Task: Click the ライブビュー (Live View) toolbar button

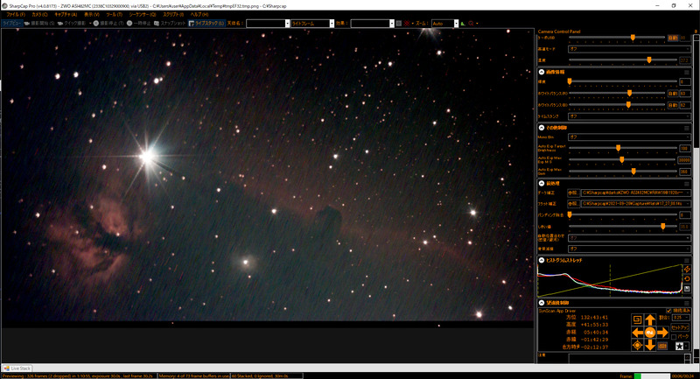Action: [11, 24]
